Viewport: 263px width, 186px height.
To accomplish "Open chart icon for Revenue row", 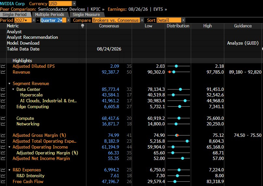I will click(3, 72).
